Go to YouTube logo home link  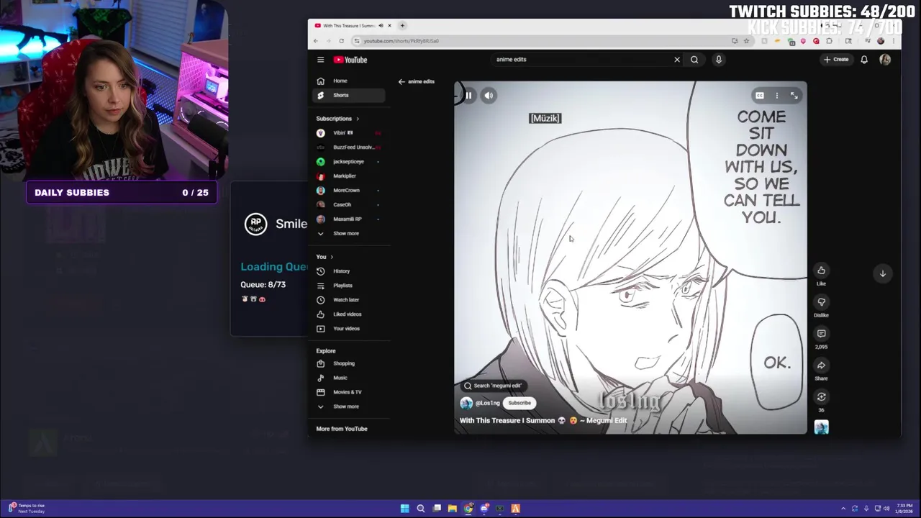tap(351, 60)
